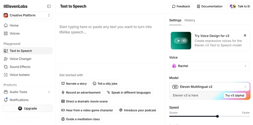
Task: Open the Voice Isolator tool
Action: point(27,75)
